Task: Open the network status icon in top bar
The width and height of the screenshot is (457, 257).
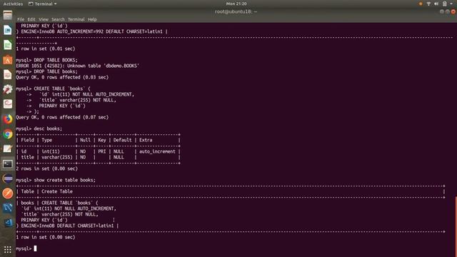Action: (x=428, y=4)
